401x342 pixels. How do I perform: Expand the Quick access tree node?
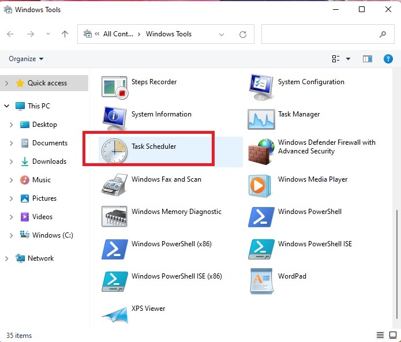point(7,83)
